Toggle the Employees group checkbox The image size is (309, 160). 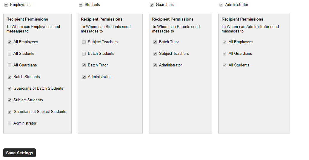pyautogui.click(x=6, y=5)
